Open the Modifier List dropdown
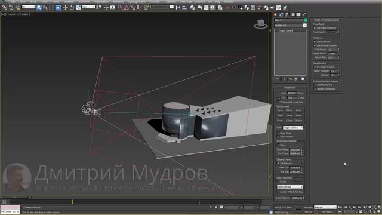This screenshot has width=382, height=215. 291,26
